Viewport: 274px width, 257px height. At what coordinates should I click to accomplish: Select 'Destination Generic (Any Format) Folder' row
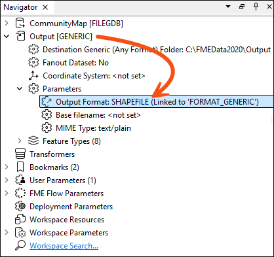[x=157, y=50]
